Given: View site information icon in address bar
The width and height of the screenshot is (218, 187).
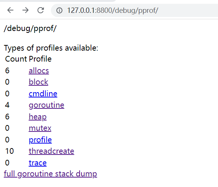Looking at the screenshot, I should coord(59,11).
